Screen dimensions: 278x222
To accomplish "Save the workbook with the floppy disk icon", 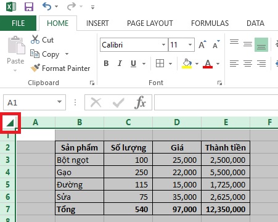I will click(29, 7).
